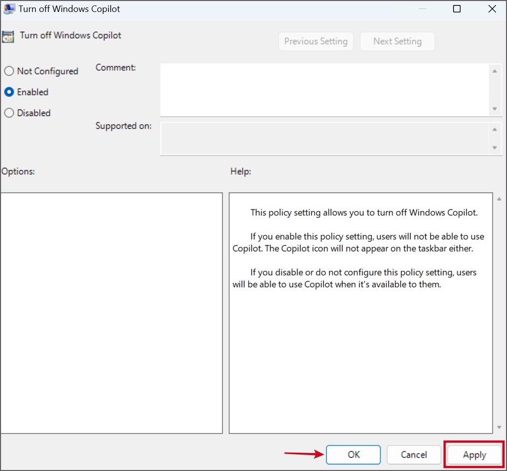Choose the Enabled radio button
Viewport: 507px width, 471px height.
pyautogui.click(x=9, y=92)
